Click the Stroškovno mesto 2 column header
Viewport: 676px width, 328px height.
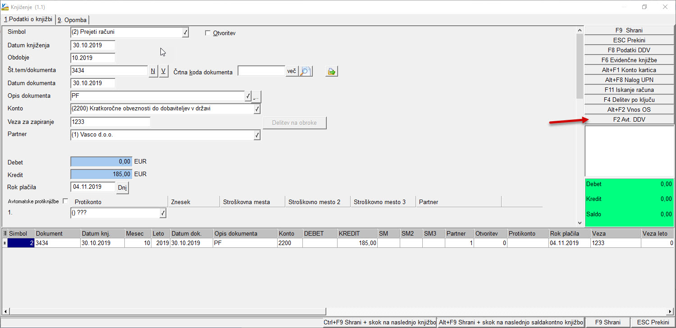click(318, 202)
